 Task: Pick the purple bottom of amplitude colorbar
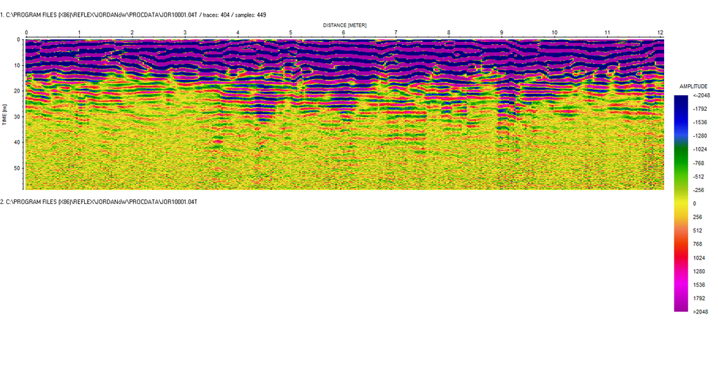681,306
